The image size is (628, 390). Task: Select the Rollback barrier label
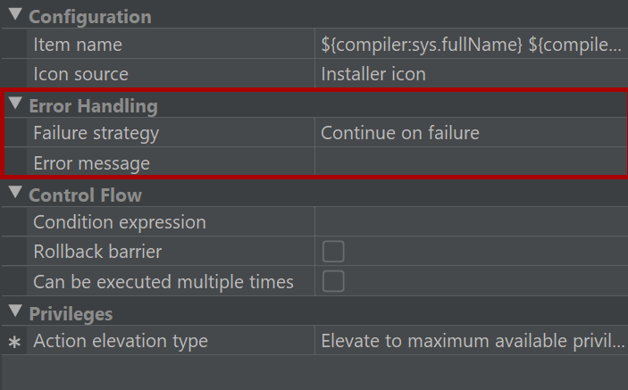(x=97, y=252)
